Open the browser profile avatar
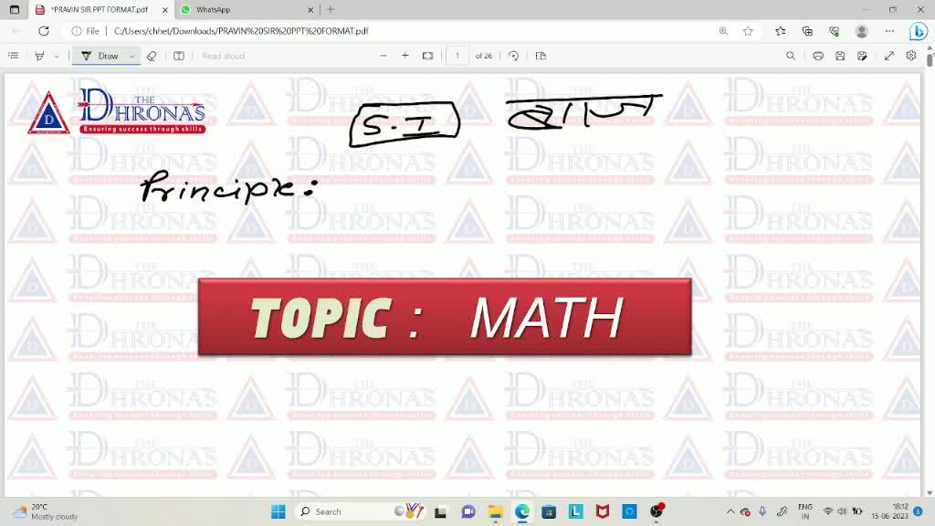This screenshot has height=526, width=935. [862, 31]
